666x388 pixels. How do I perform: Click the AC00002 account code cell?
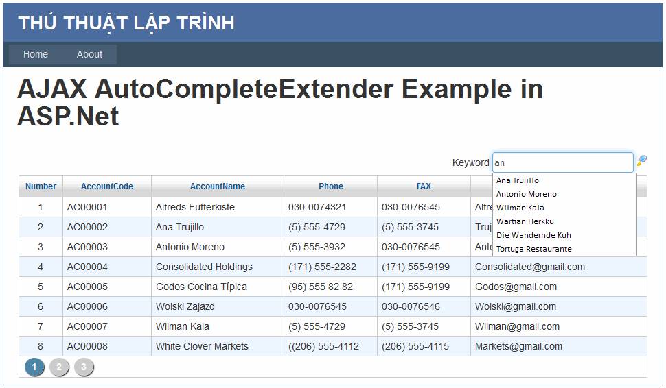pyautogui.click(x=107, y=228)
